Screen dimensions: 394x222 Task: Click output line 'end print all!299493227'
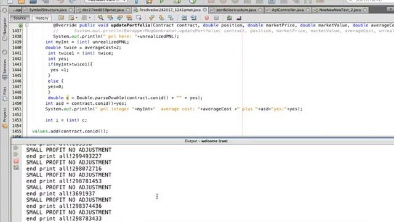pos(64,156)
